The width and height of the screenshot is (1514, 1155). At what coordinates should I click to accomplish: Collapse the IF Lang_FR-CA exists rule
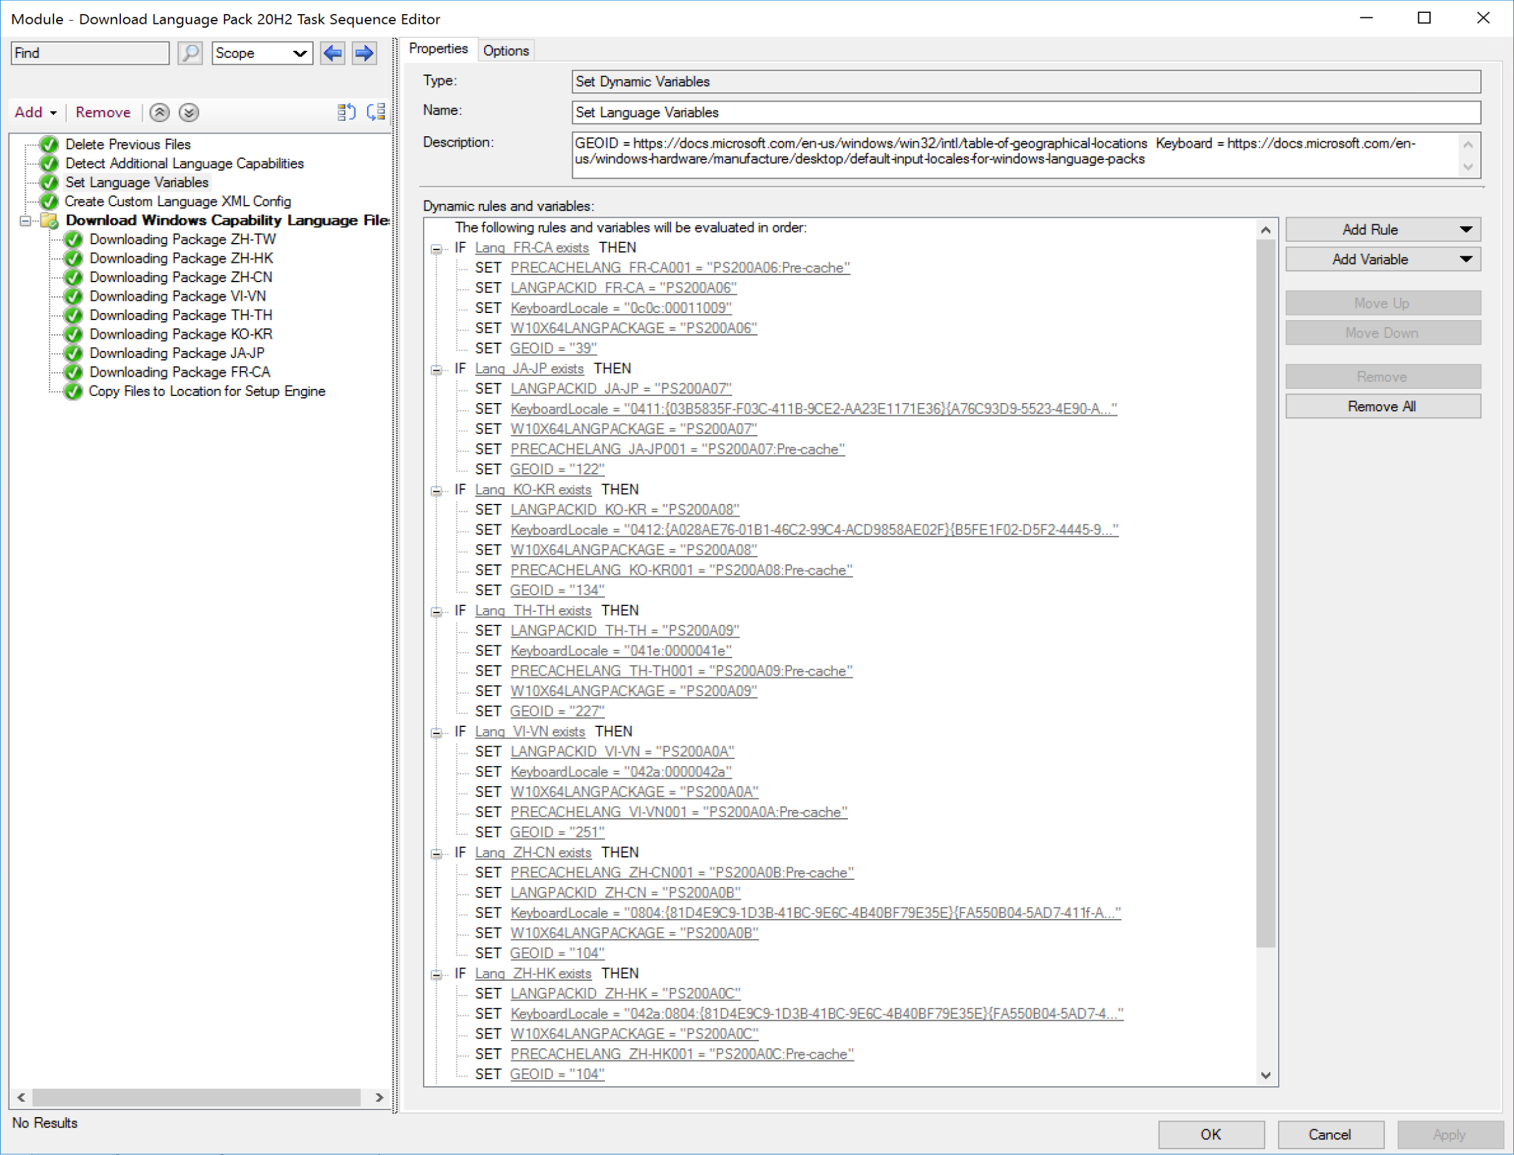436,249
